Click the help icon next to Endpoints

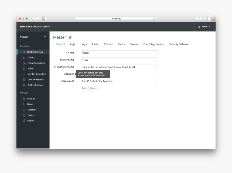coord(73,81)
